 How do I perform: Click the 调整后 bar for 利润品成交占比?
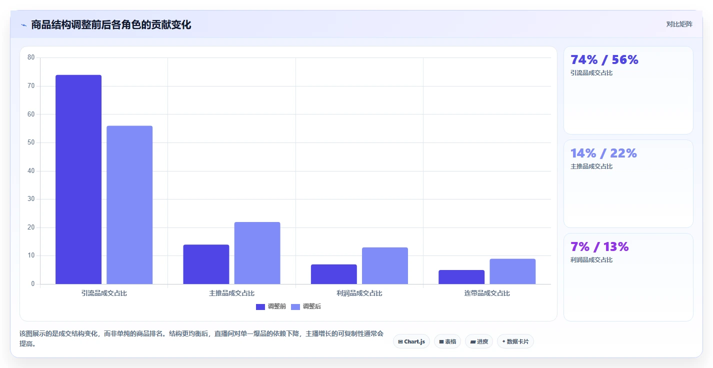tap(385, 265)
